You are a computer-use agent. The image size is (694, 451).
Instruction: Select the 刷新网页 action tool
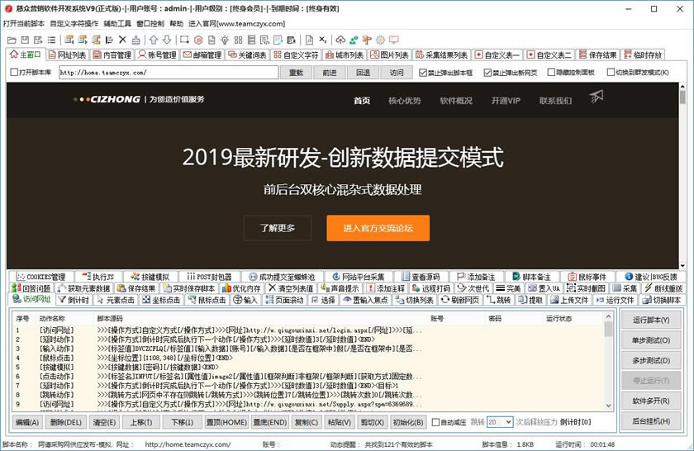(x=460, y=300)
